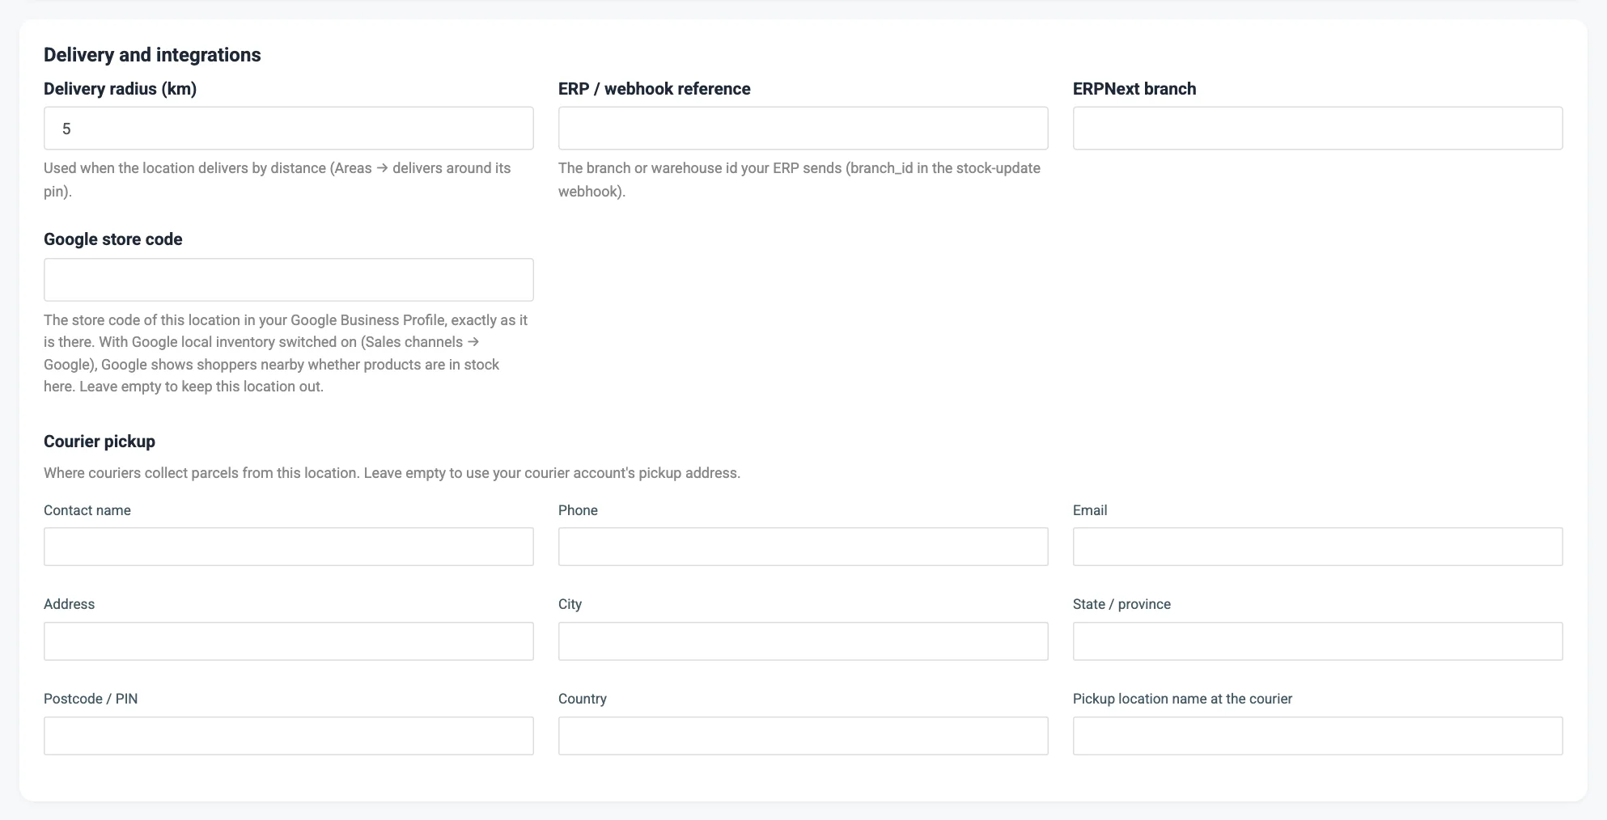
Task: Click the Google store code label
Action: point(113,239)
